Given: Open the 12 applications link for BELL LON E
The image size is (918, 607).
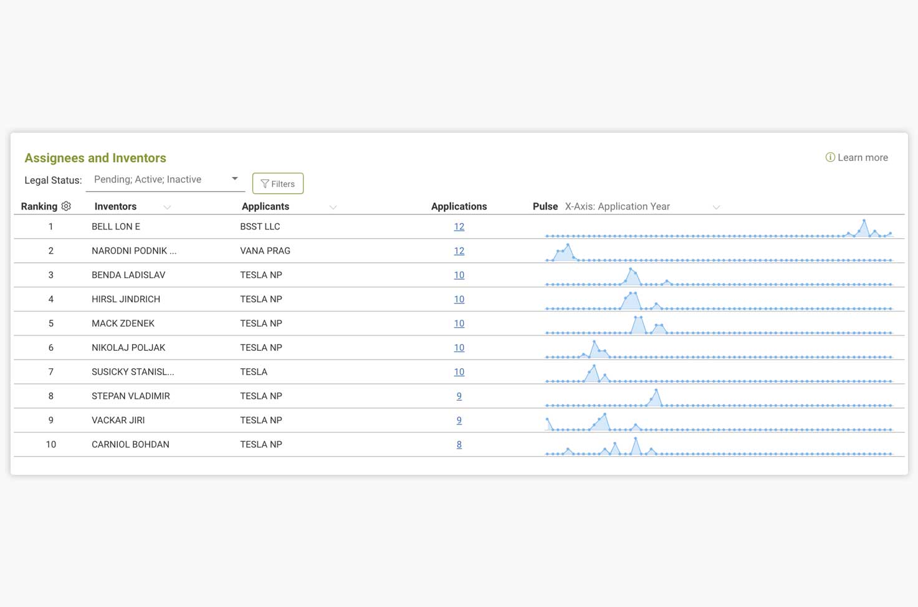Looking at the screenshot, I should click(x=459, y=227).
